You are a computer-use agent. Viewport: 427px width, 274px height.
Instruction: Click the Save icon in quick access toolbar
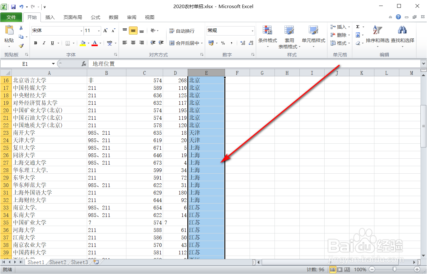[13, 7]
